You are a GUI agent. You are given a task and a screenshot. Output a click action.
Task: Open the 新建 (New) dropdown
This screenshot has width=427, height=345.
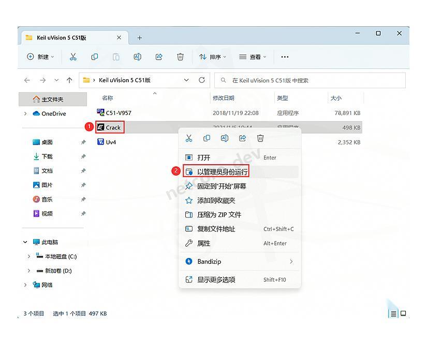[40, 57]
